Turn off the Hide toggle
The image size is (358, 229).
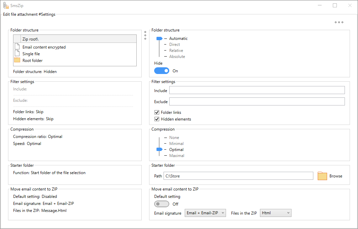pos(162,71)
